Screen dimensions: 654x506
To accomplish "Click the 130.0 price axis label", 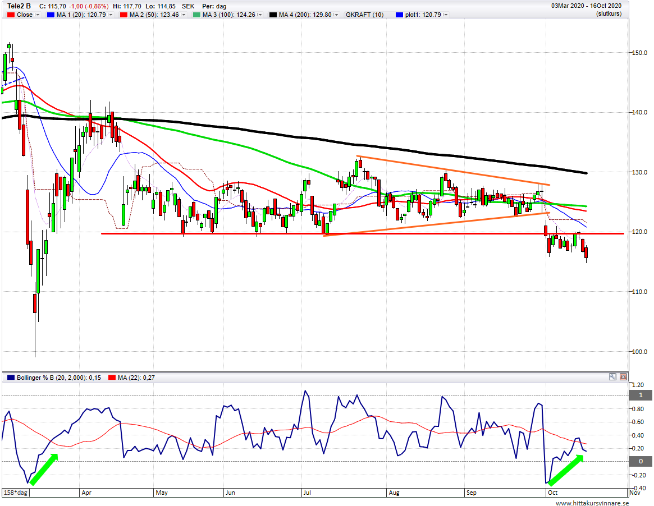I will (x=640, y=172).
